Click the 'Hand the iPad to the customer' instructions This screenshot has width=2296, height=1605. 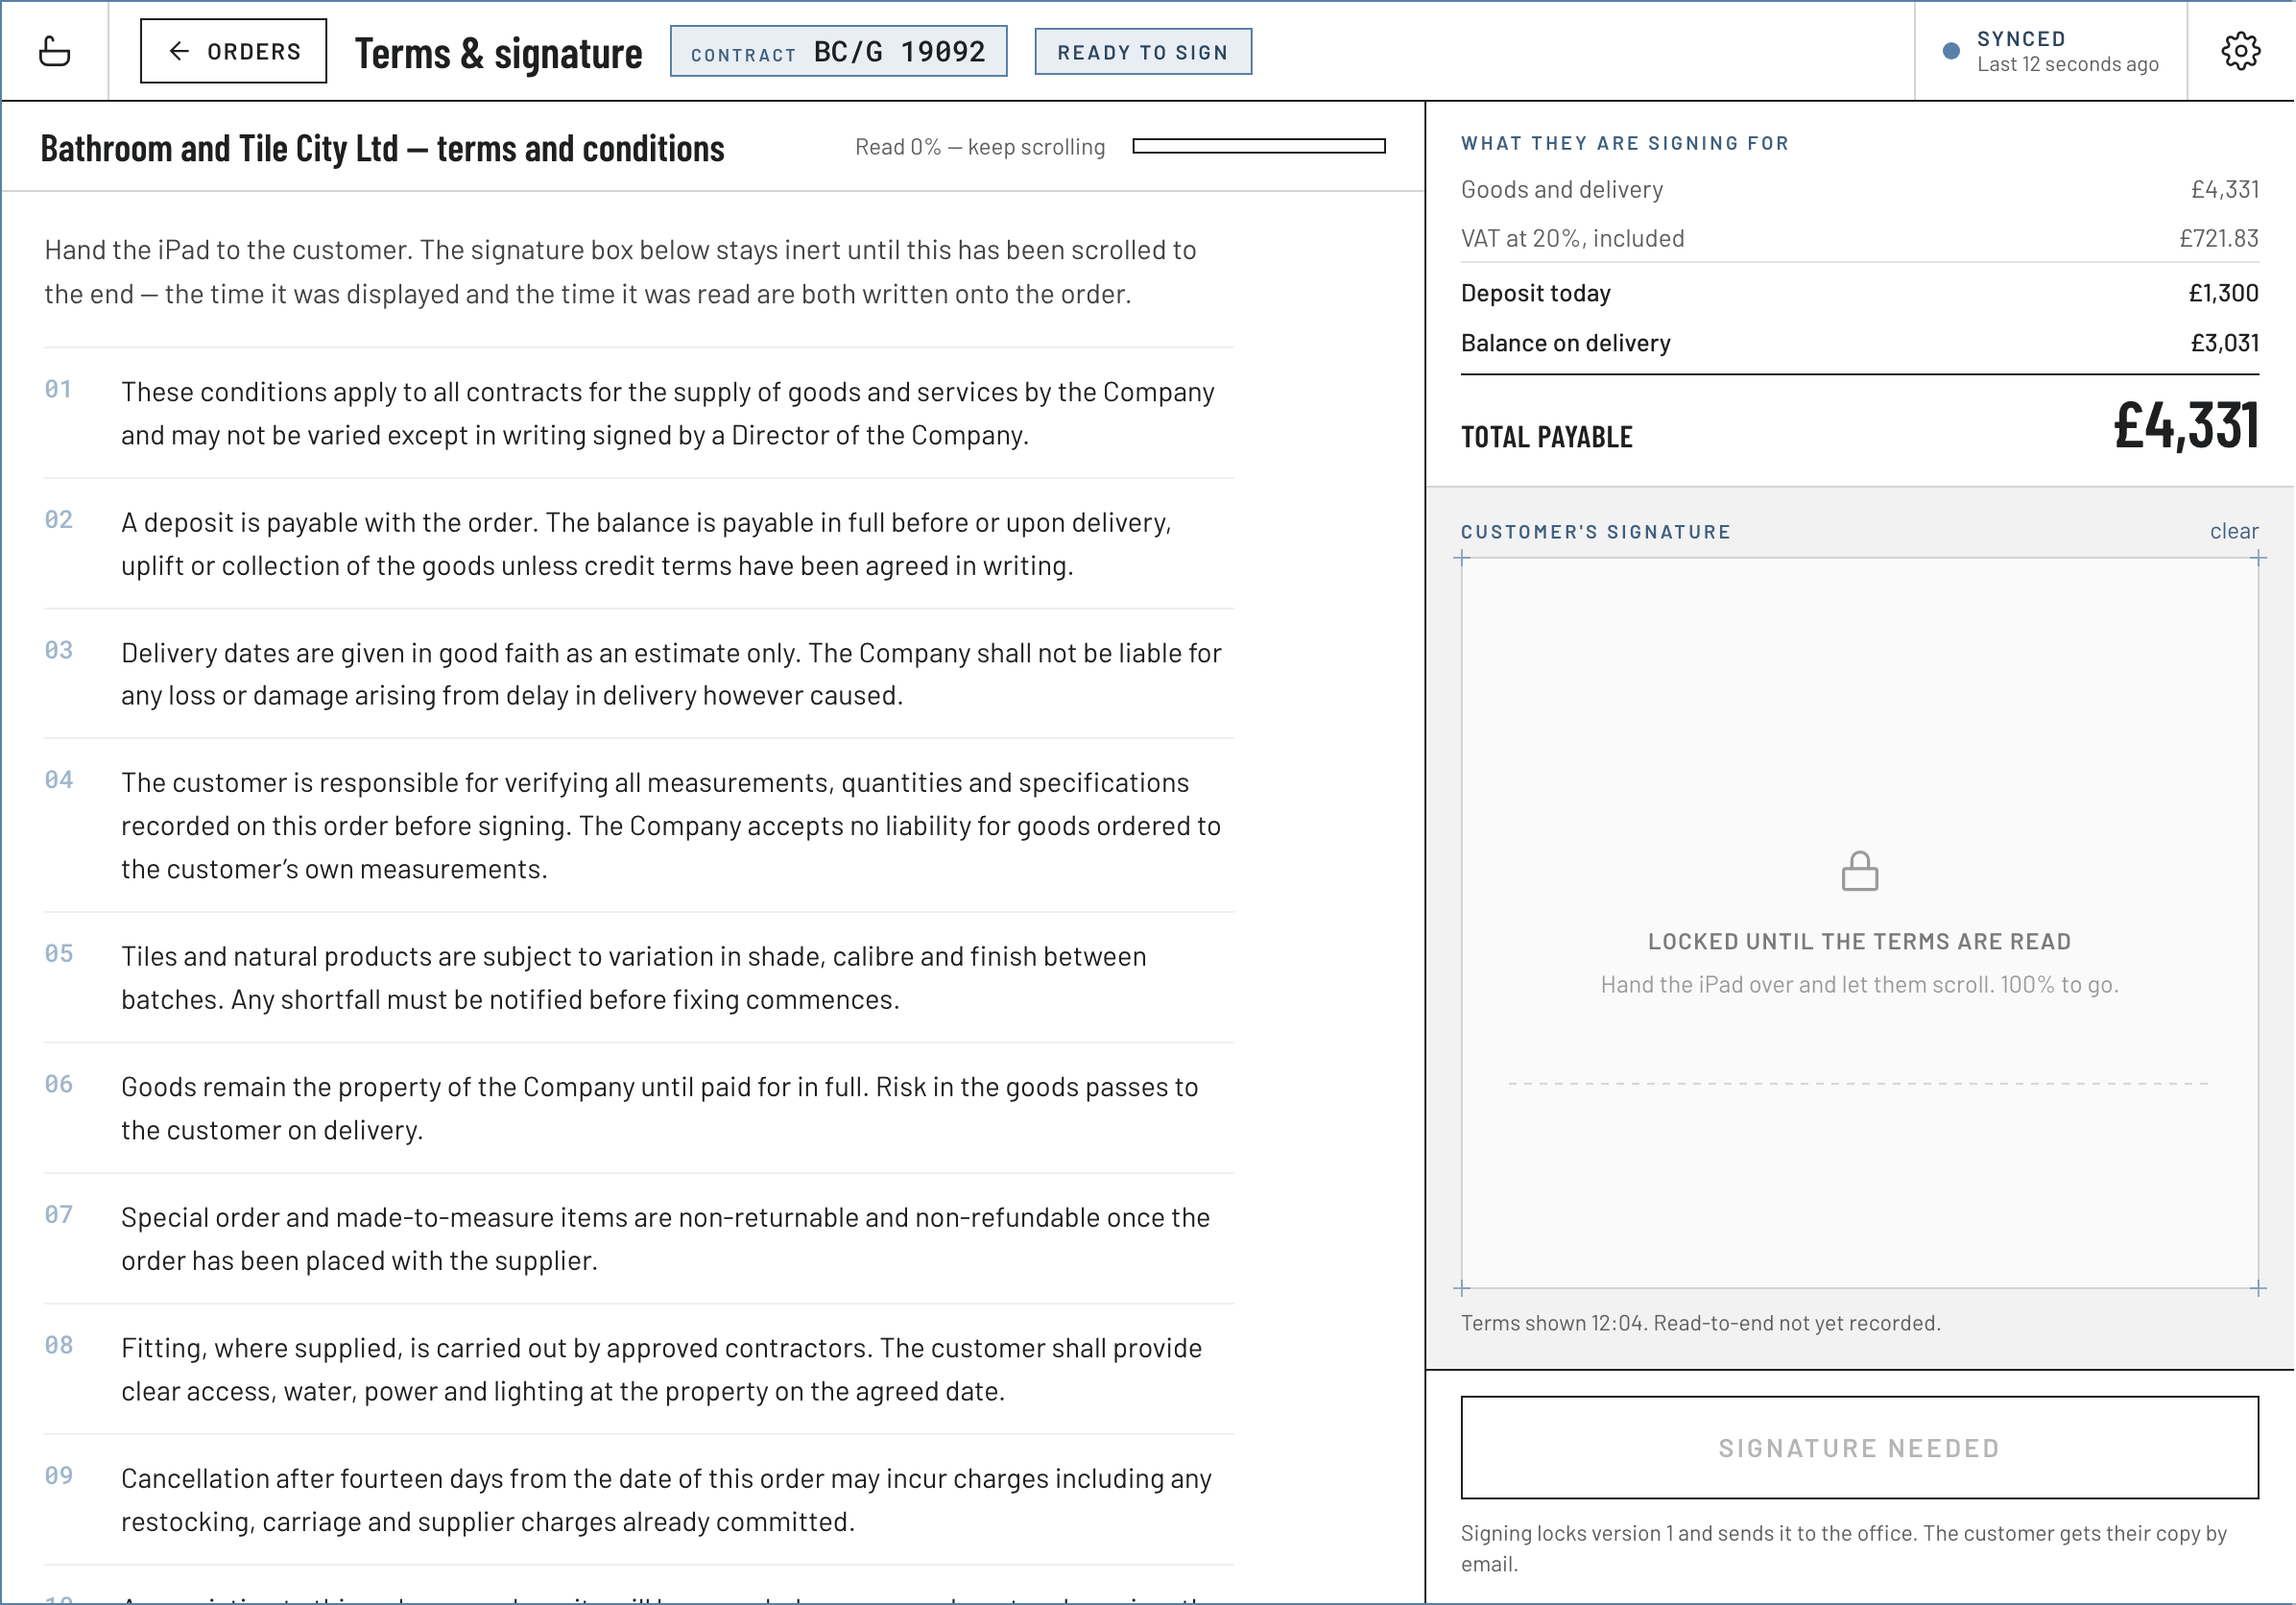click(x=620, y=272)
